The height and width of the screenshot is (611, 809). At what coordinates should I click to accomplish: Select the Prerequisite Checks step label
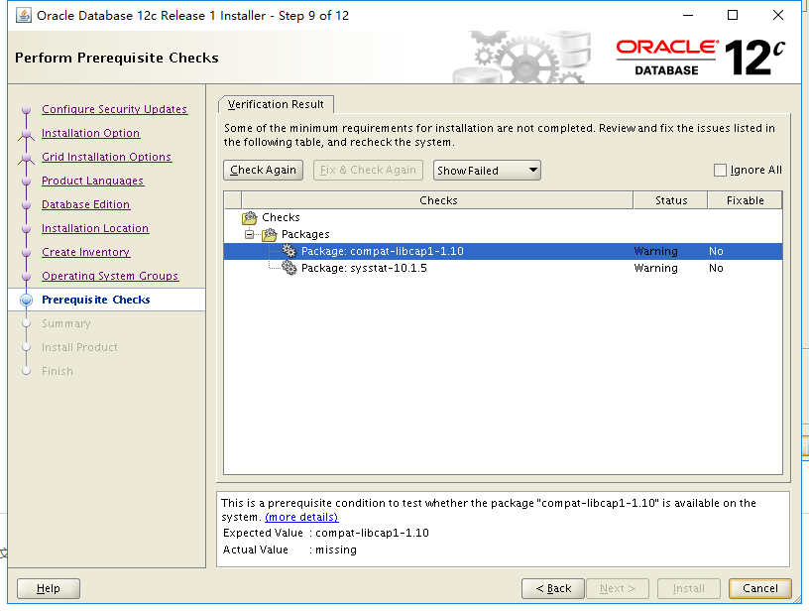tap(96, 300)
